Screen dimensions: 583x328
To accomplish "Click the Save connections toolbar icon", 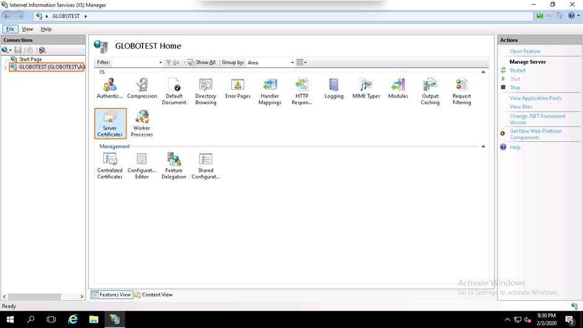I will click(18, 50).
